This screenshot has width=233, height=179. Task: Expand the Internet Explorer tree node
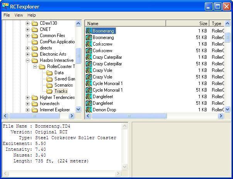click(27, 110)
